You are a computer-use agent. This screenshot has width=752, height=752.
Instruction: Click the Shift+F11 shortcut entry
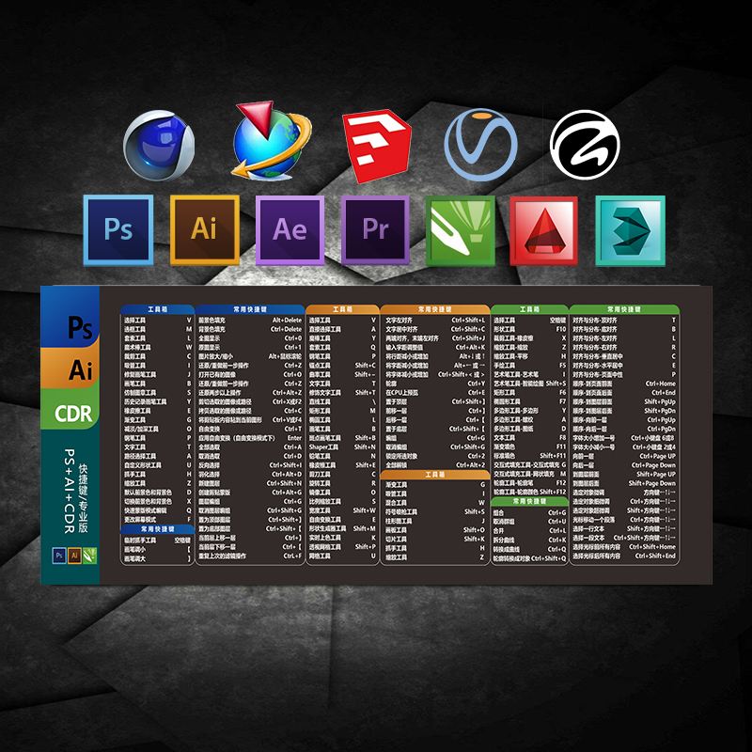[x=553, y=456]
